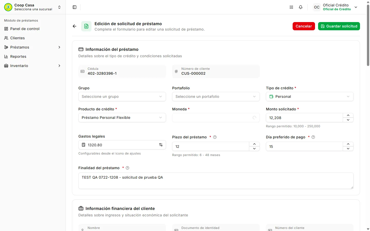Viewport: 370px width, 231px height.
Task: Click the Cancelar button
Action: 304,26
